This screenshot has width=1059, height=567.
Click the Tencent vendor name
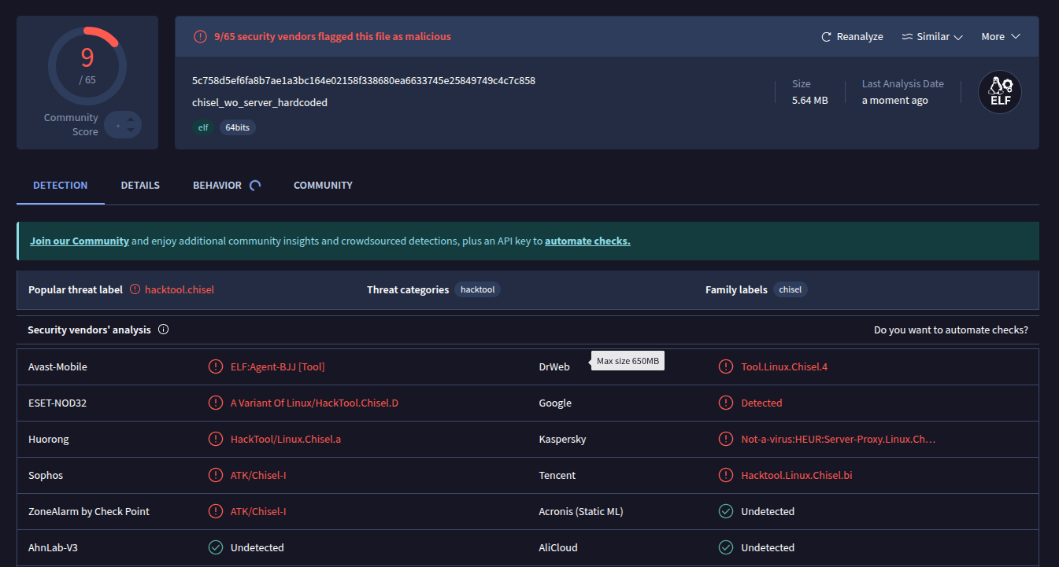(557, 476)
